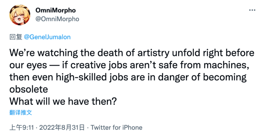The width and height of the screenshot is (271, 133).
Task: Click the @OmniMorpho handle below the name
Action: pyautogui.click(x=57, y=19)
